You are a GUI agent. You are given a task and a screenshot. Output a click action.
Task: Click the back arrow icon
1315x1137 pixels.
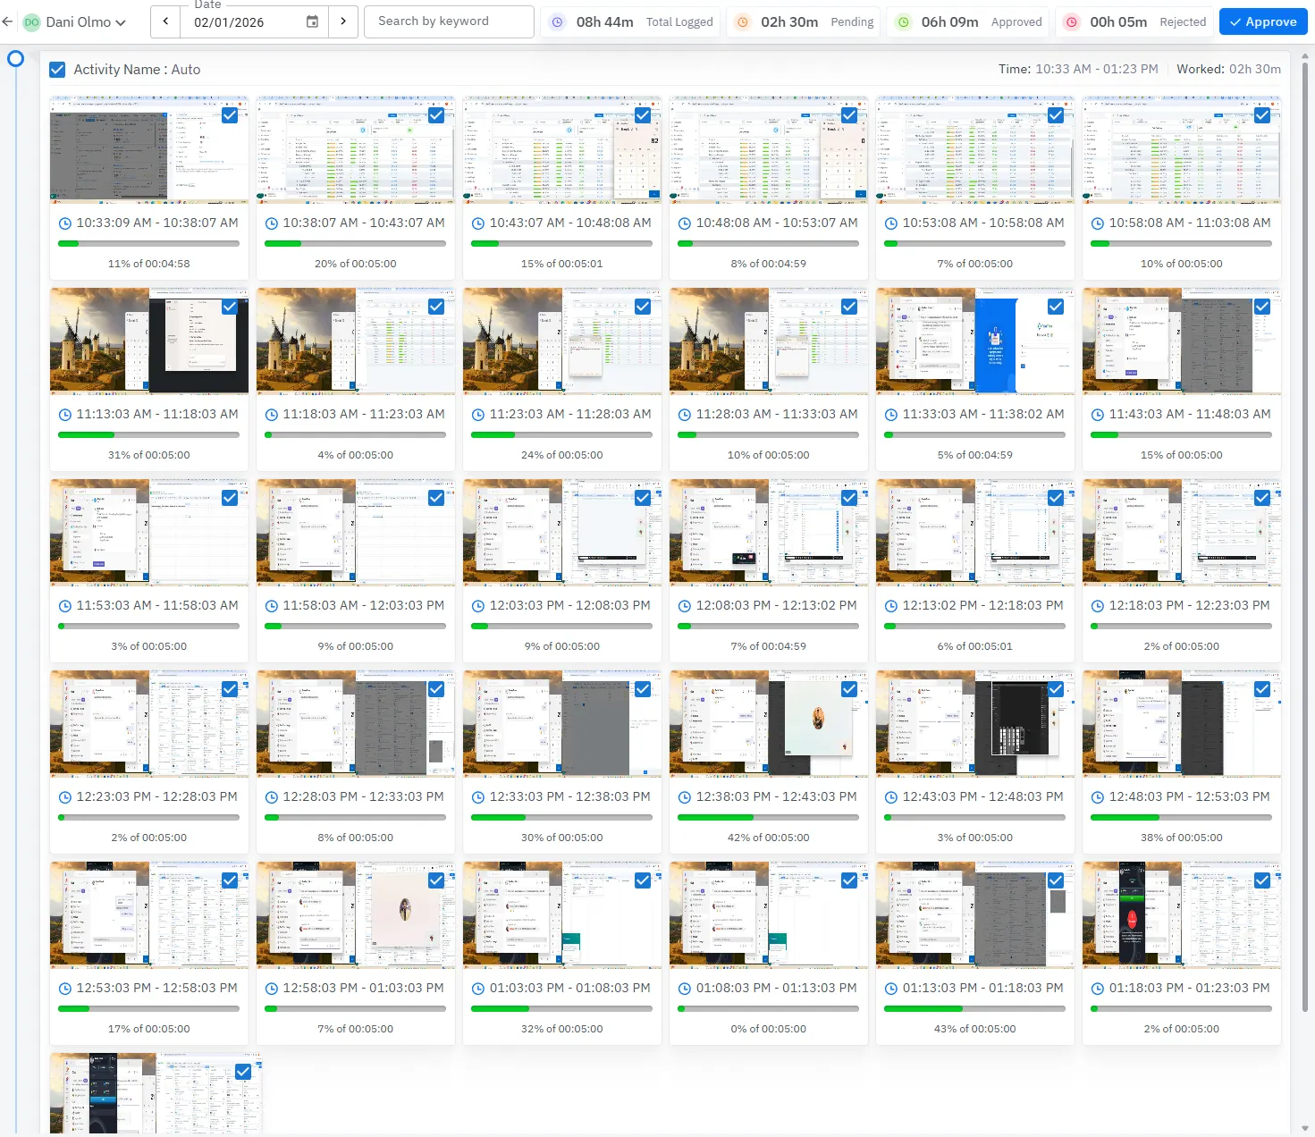click(7, 21)
